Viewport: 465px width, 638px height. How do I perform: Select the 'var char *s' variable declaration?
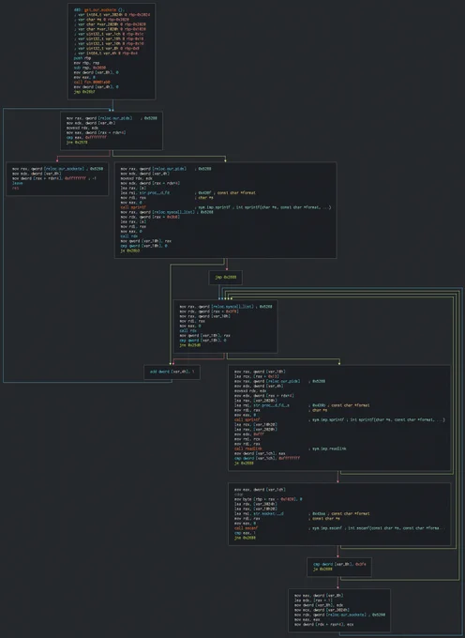(x=101, y=20)
